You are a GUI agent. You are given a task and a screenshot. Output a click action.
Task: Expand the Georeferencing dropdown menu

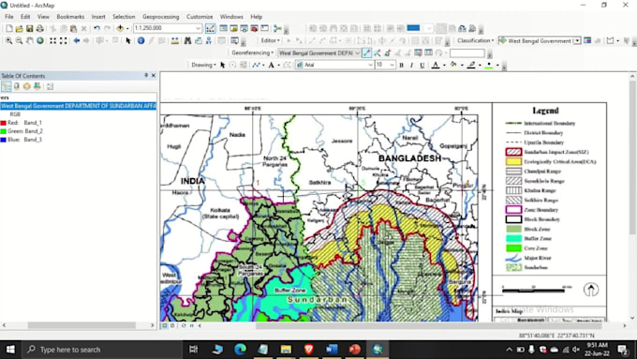pos(253,52)
